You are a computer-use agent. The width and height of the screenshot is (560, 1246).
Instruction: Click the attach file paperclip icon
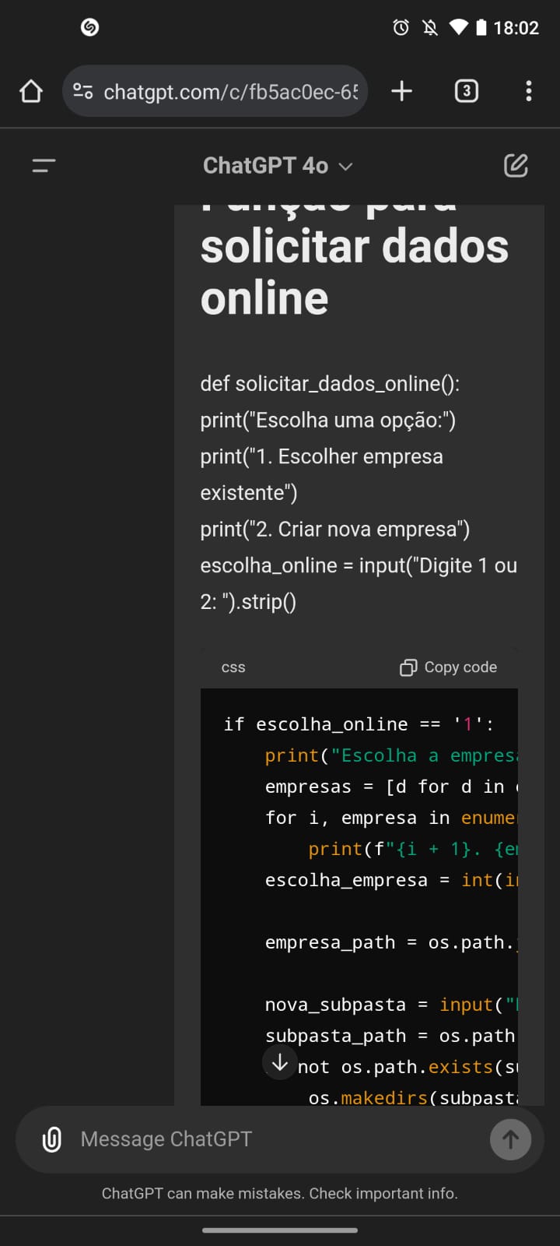click(52, 1139)
